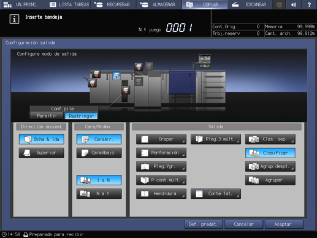317x238 pixels.
Task: Click the speaker volume icon
Action: (x=294, y=4)
